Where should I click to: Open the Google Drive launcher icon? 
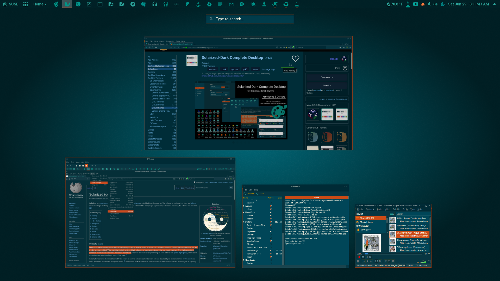click(x=209, y=4)
